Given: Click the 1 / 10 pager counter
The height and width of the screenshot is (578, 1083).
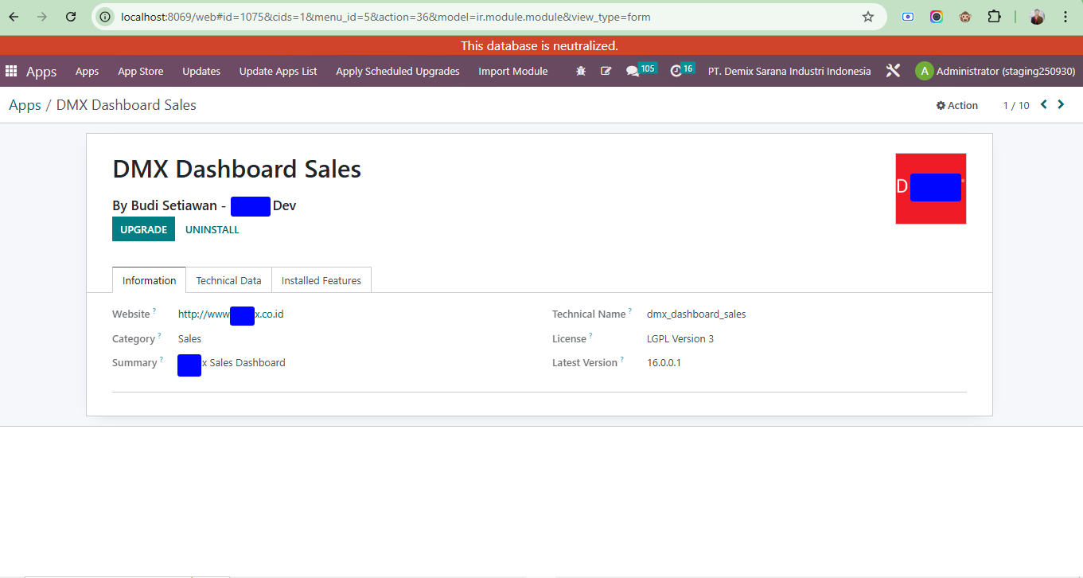Looking at the screenshot, I should click(x=1016, y=105).
